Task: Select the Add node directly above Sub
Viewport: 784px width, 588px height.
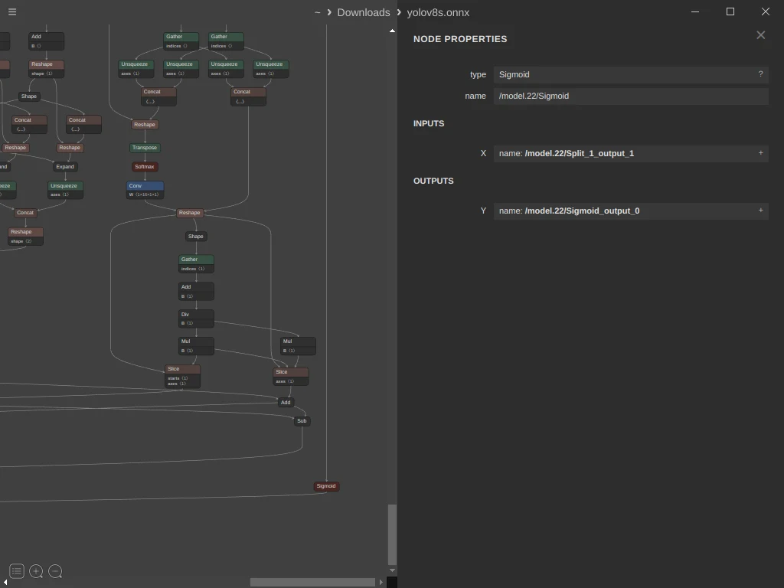Action: tap(286, 402)
